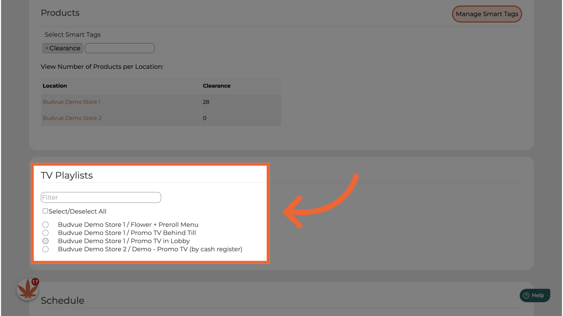Image resolution: width=563 pixels, height=316 pixels.
Task: Click the Clearance column header
Action: (216, 86)
